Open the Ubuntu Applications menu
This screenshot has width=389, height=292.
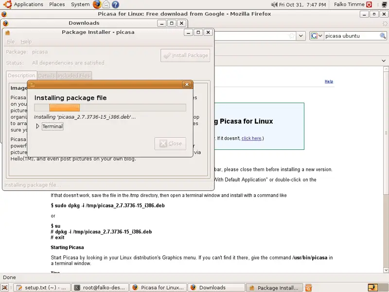point(23,4)
